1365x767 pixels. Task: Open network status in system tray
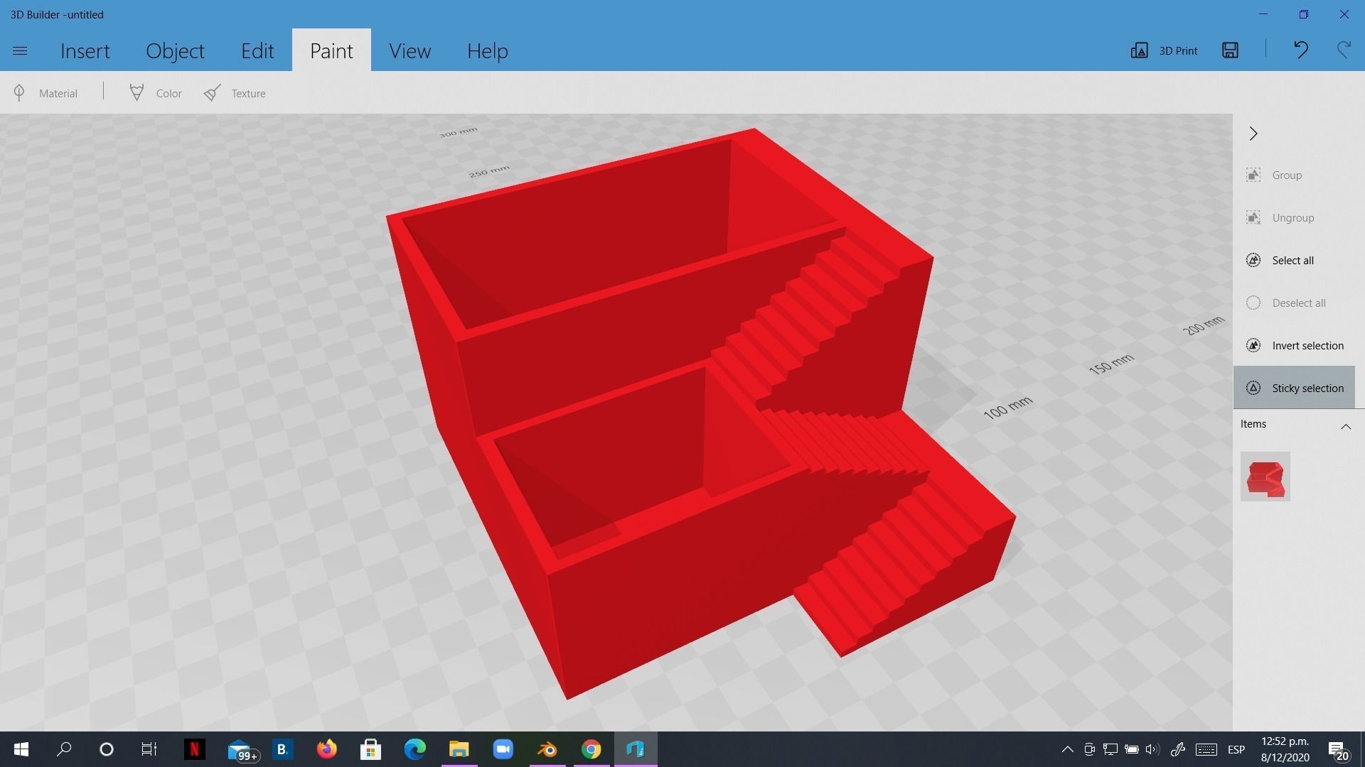[x=1110, y=749]
